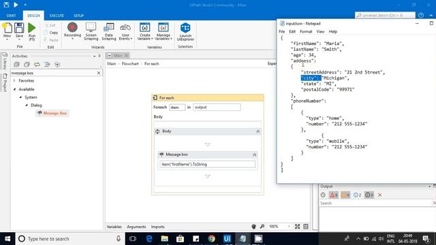Collapse the Message box activity chevron
This screenshot has width=436, height=245.
(x=254, y=154)
